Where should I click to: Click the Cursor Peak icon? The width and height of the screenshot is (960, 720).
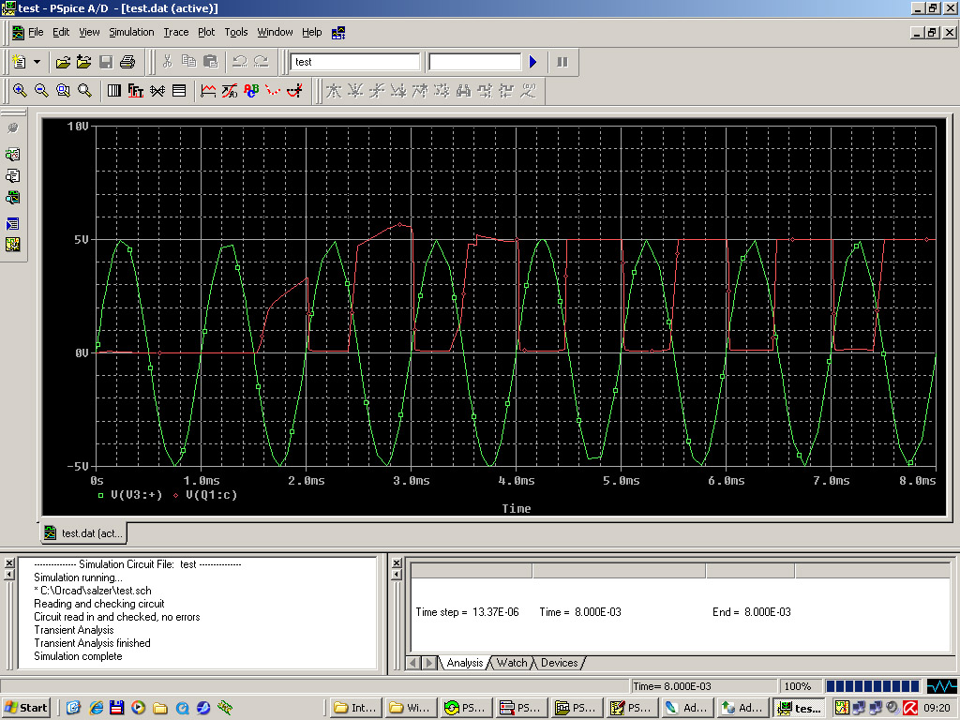(x=334, y=91)
